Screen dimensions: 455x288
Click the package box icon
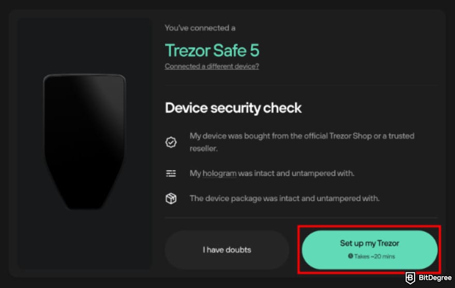(171, 198)
